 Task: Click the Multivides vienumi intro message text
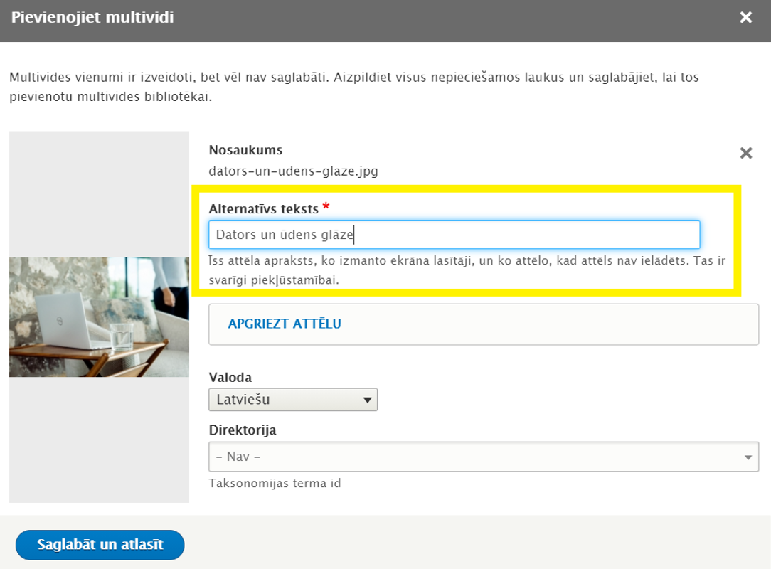pyautogui.click(x=354, y=87)
